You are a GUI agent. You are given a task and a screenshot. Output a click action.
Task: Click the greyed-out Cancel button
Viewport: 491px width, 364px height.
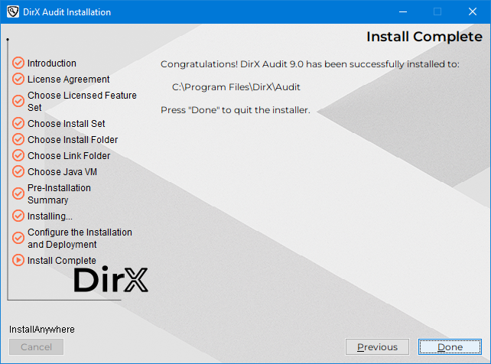[36, 347]
